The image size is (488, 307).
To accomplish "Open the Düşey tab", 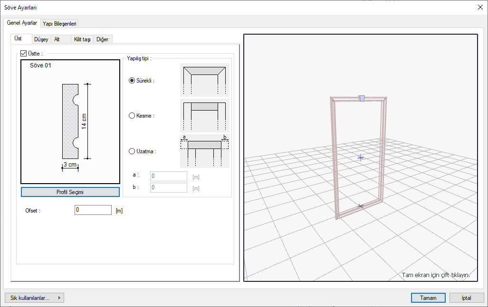I will tap(41, 39).
